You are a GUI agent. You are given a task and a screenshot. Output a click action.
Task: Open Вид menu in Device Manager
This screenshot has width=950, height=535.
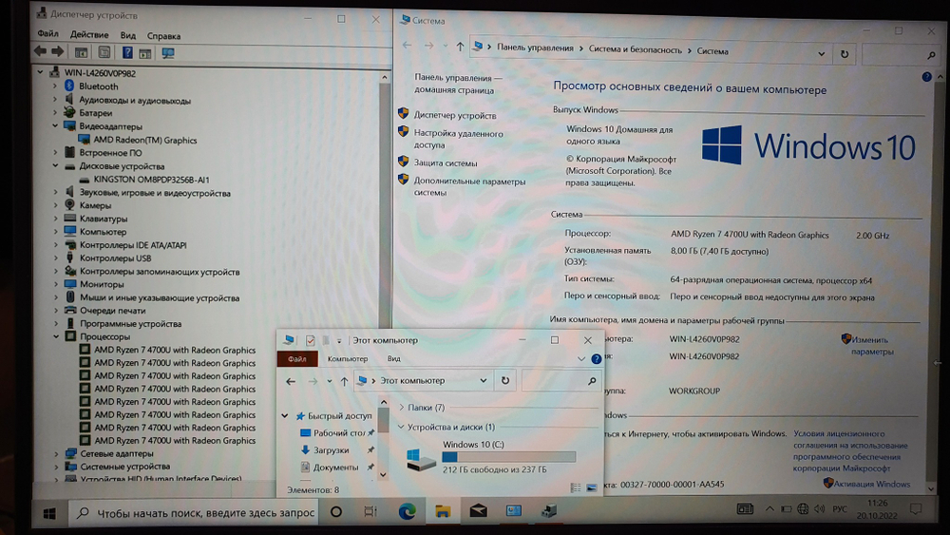click(x=128, y=35)
